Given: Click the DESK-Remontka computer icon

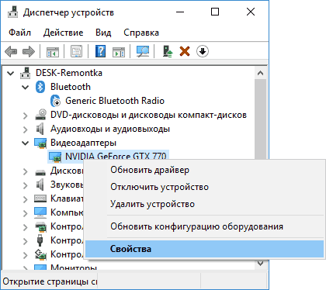Looking at the screenshot, I should (x=26, y=73).
